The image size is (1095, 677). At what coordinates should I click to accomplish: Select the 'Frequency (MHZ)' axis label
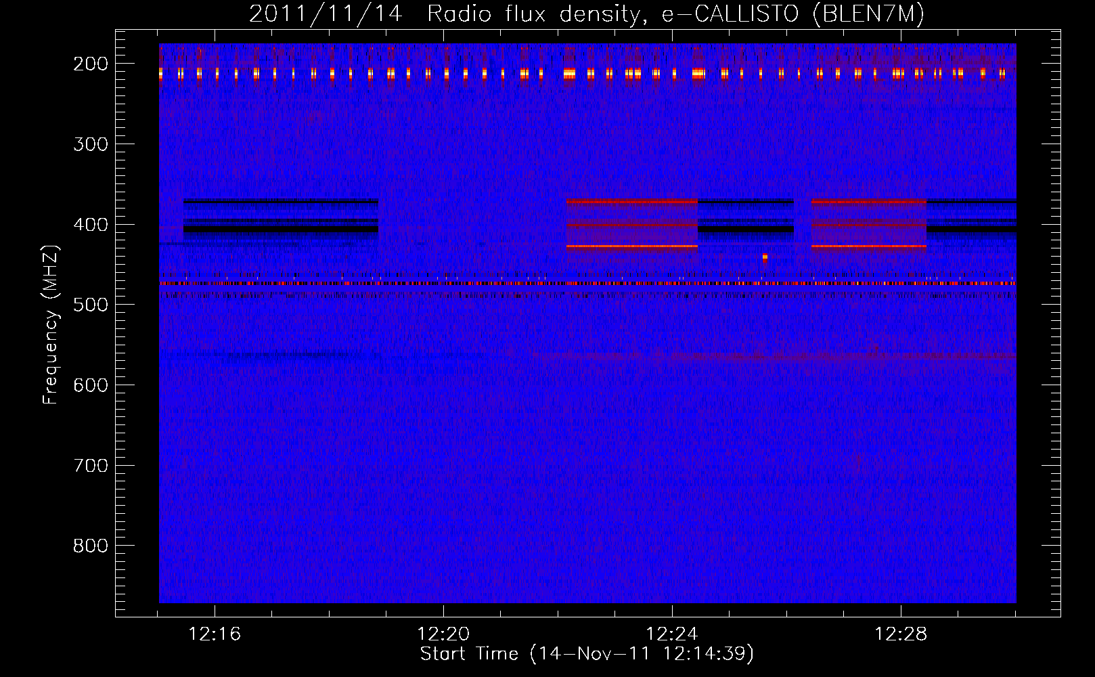(51, 324)
